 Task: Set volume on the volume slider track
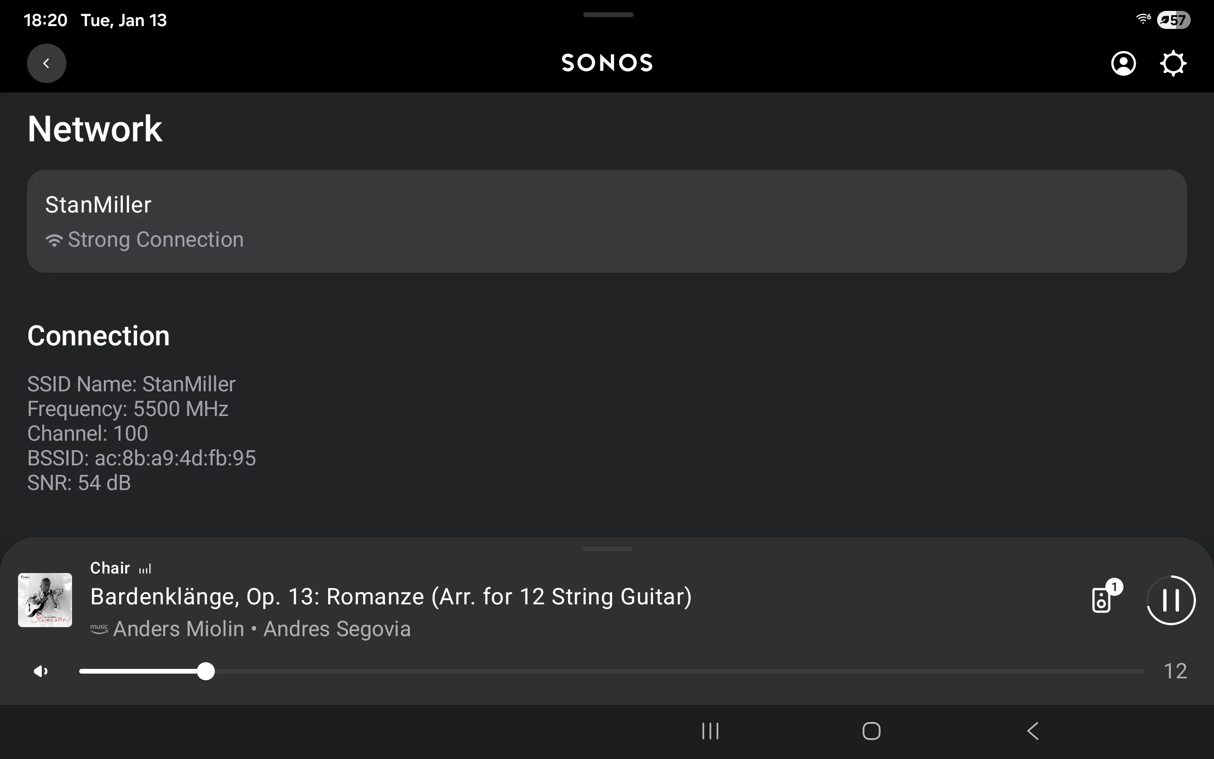click(611, 671)
